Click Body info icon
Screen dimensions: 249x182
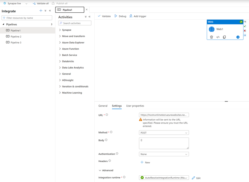[x=106, y=140]
